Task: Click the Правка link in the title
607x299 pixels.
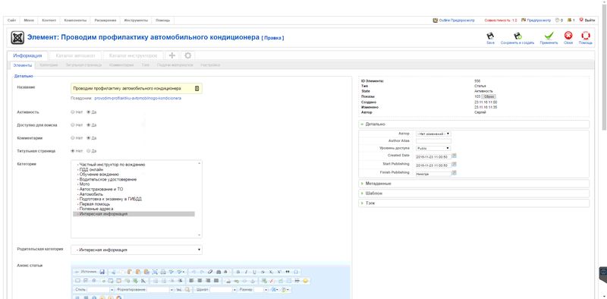Action: 272,38
